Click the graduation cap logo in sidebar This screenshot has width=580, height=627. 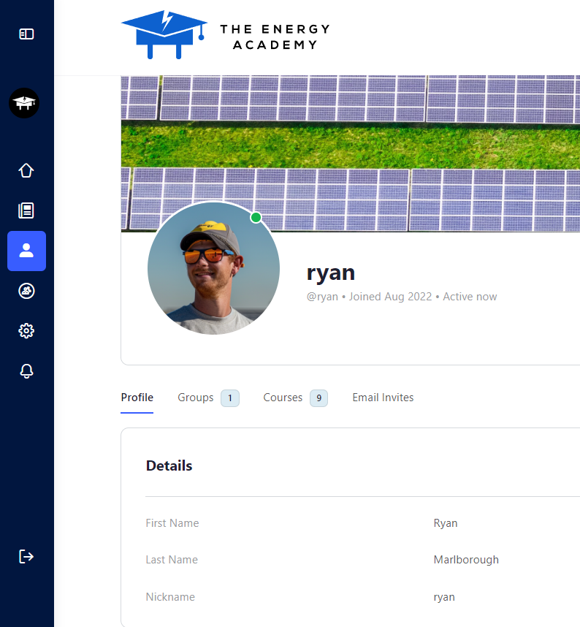[24, 103]
